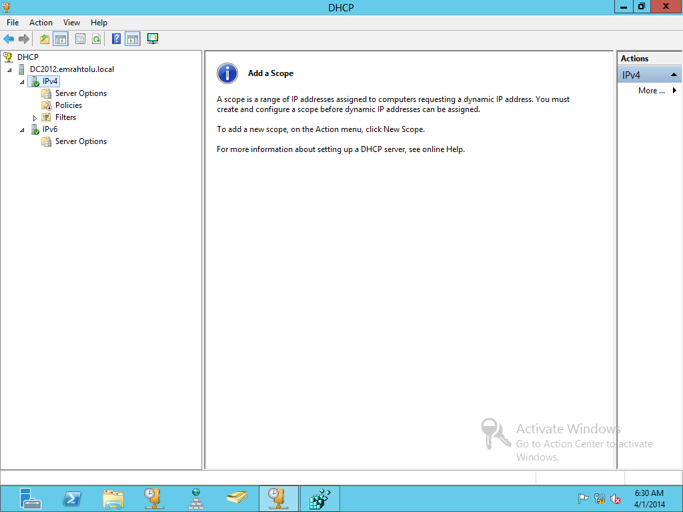Open the yellow book icon on taskbar

click(237, 497)
